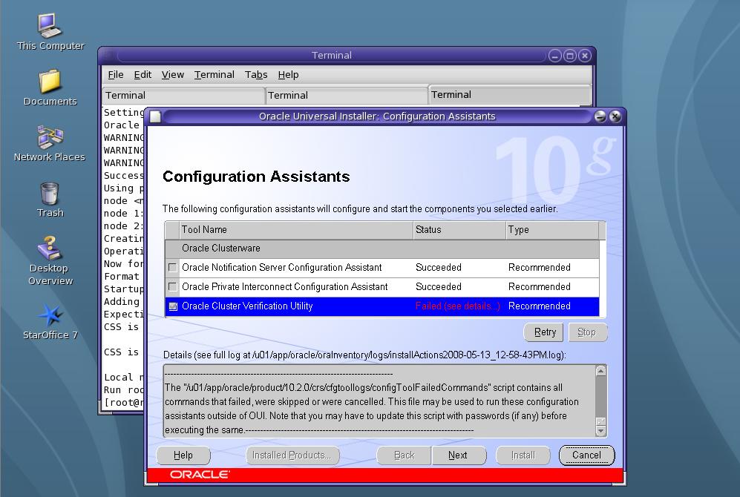The image size is (740, 497).
Task: Switch to the third Terminal tab
Action: 510,94
